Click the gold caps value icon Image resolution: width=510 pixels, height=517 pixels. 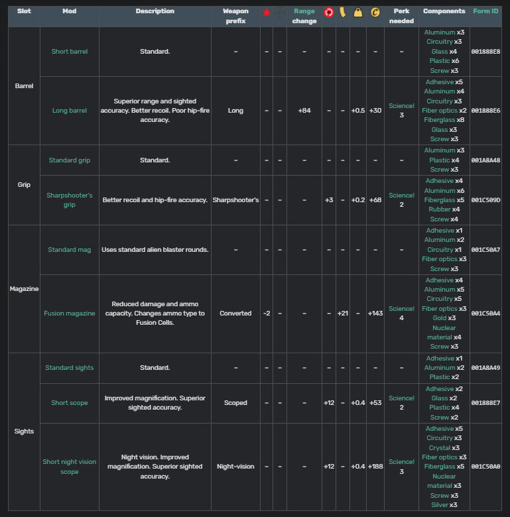(x=375, y=13)
